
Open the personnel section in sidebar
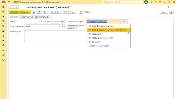pyautogui.click(x=3, y=35)
